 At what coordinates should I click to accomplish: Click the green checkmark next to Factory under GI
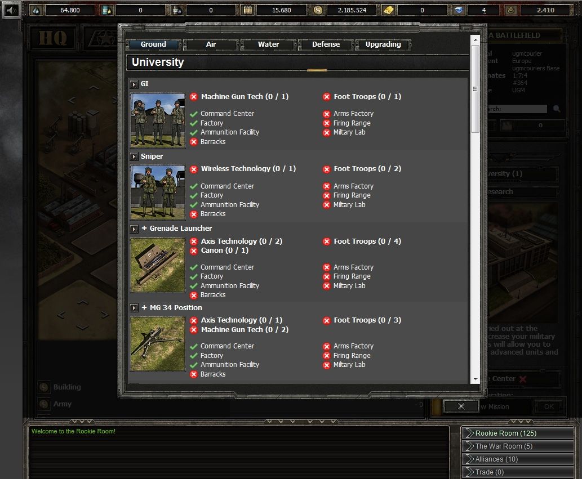(194, 123)
